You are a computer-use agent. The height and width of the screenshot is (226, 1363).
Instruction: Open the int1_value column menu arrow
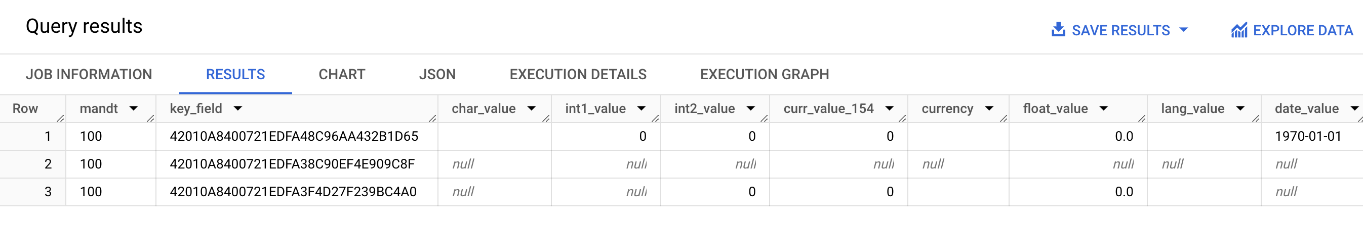coord(642,108)
